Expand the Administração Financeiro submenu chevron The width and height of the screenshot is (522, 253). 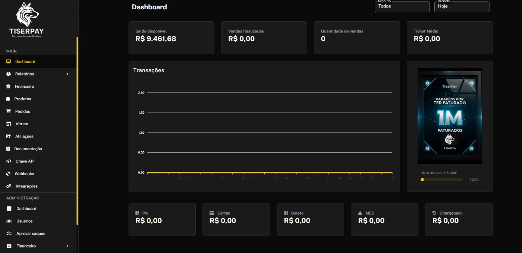pyautogui.click(x=67, y=246)
